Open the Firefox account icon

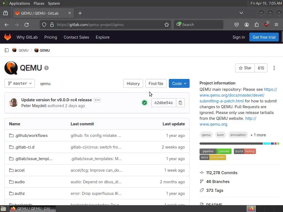tap(247, 25)
